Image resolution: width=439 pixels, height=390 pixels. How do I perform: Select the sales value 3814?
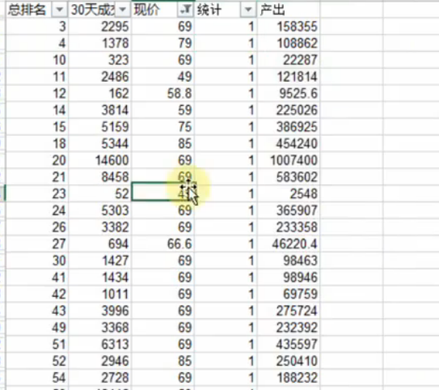(99, 110)
